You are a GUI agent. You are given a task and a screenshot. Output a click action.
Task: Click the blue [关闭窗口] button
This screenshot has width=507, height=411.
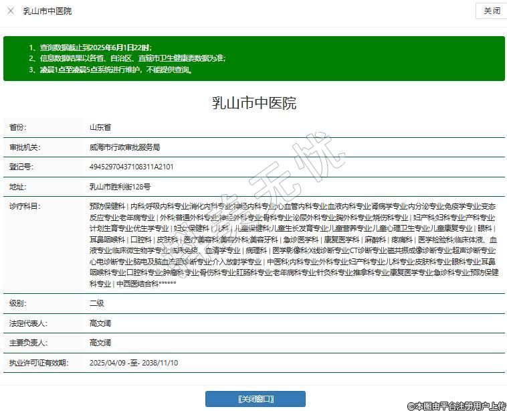[255, 399]
